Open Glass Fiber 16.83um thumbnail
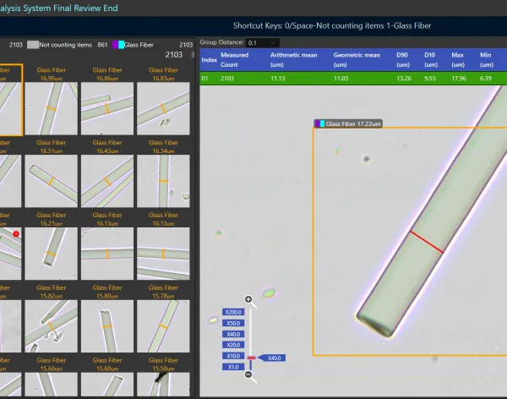Screen dimensions: 507x399 (x=163, y=108)
